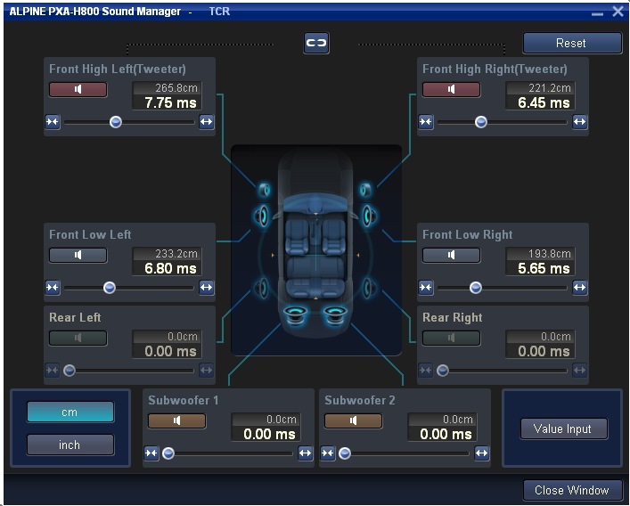Screen dimensions: 630x506
Task: Select front left door woofer in diagram
Action: 262,216
